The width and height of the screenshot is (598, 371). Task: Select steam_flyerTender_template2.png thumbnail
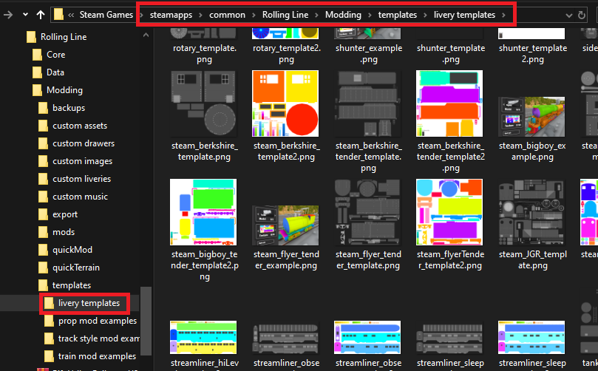pyautogui.click(x=449, y=212)
